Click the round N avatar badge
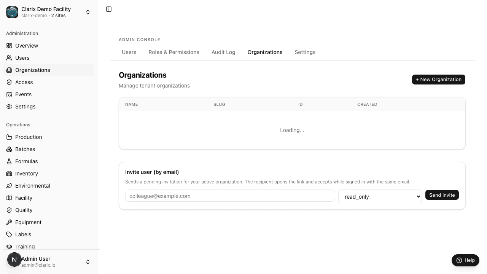This screenshot has height=274, width=487. click(x=14, y=260)
